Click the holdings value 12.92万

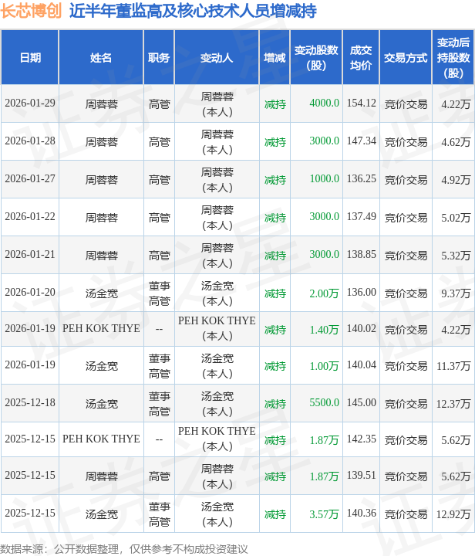(x=453, y=514)
